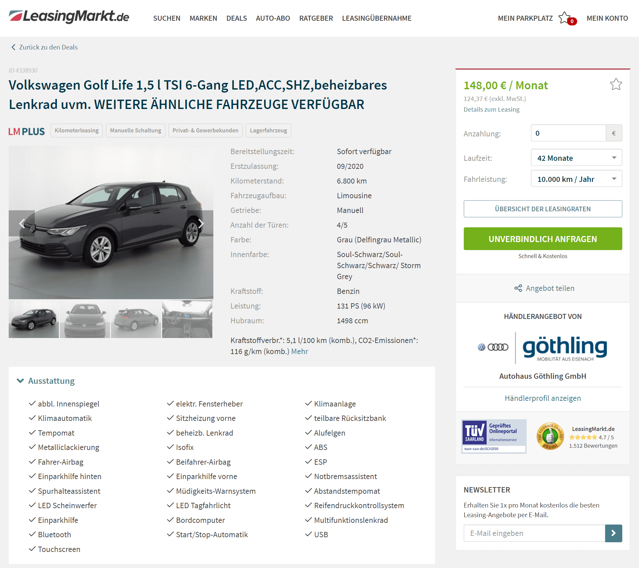Click the Sitzheizung vorne feature
Screen dimensions: 639x568
point(206,418)
